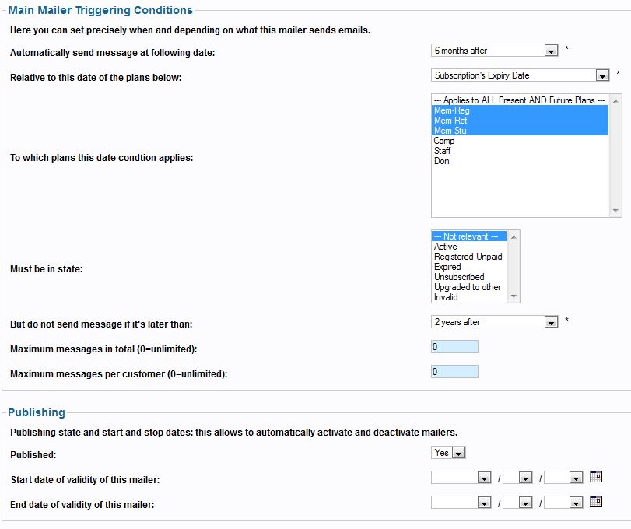Select the Comp plan
Image resolution: width=631 pixels, height=529 pixels.
pos(520,141)
